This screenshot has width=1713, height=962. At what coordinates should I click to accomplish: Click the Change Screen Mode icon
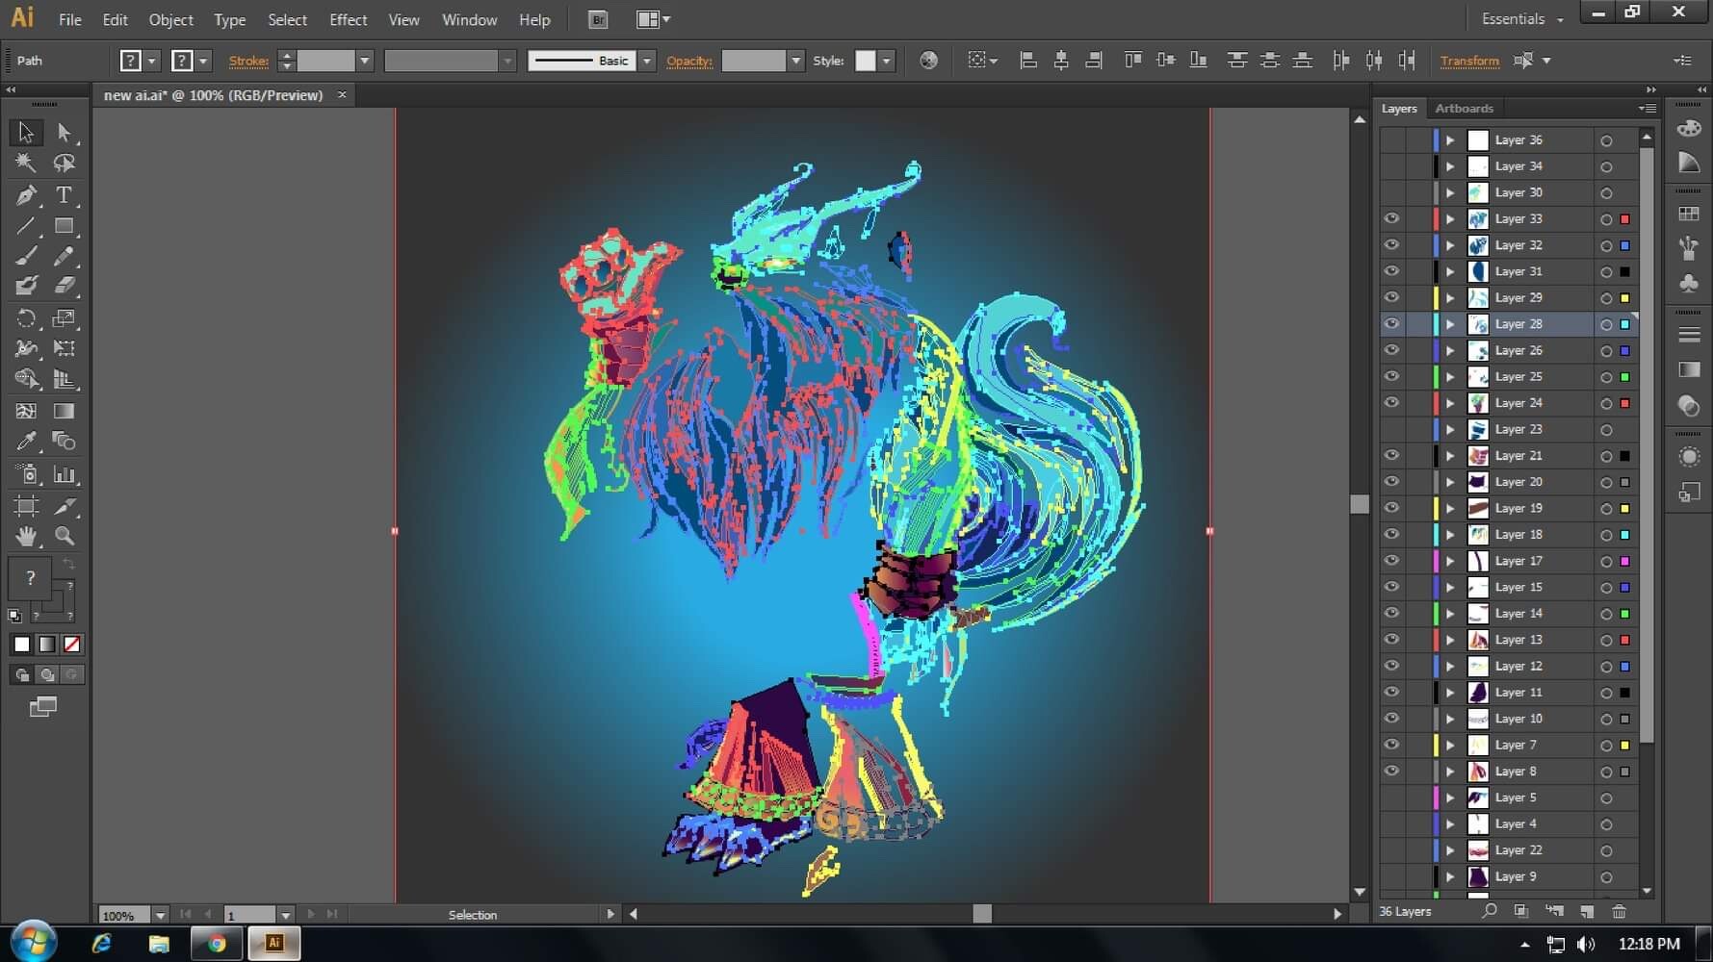pyautogui.click(x=43, y=707)
